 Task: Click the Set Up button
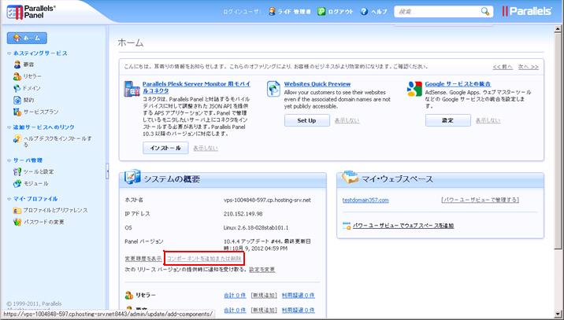307,120
